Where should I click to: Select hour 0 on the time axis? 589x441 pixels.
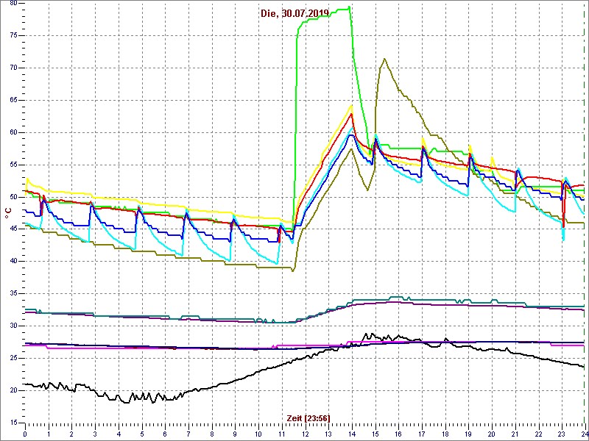tap(25, 434)
